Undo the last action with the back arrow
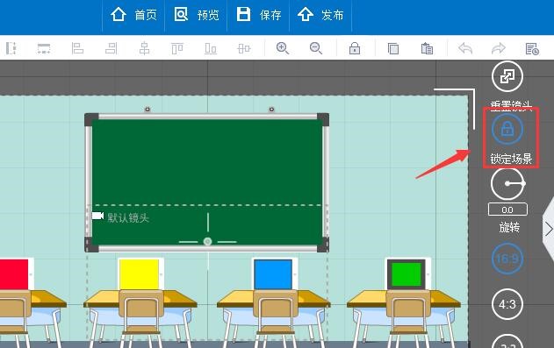The image size is (554, 348). [x=465, y=48]
